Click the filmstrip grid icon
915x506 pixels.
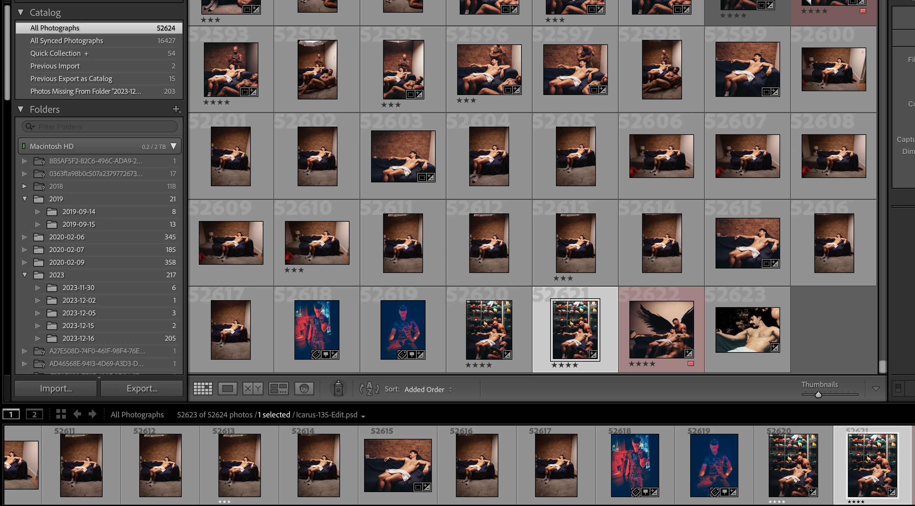point(61,414)
